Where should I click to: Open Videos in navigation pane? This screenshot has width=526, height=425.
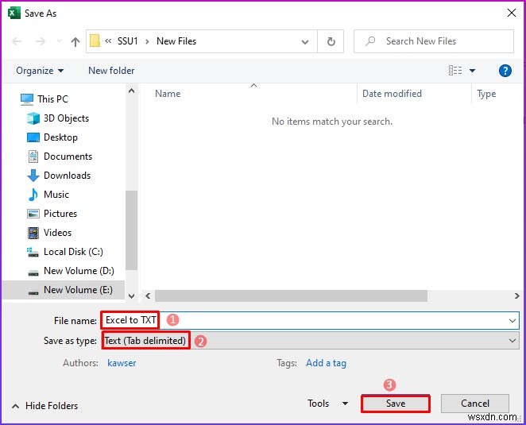(x=58, y=233)
